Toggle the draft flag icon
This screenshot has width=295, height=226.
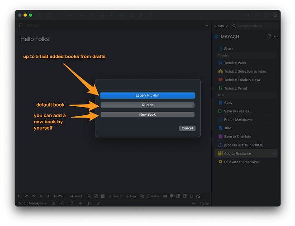coord(21,25)
